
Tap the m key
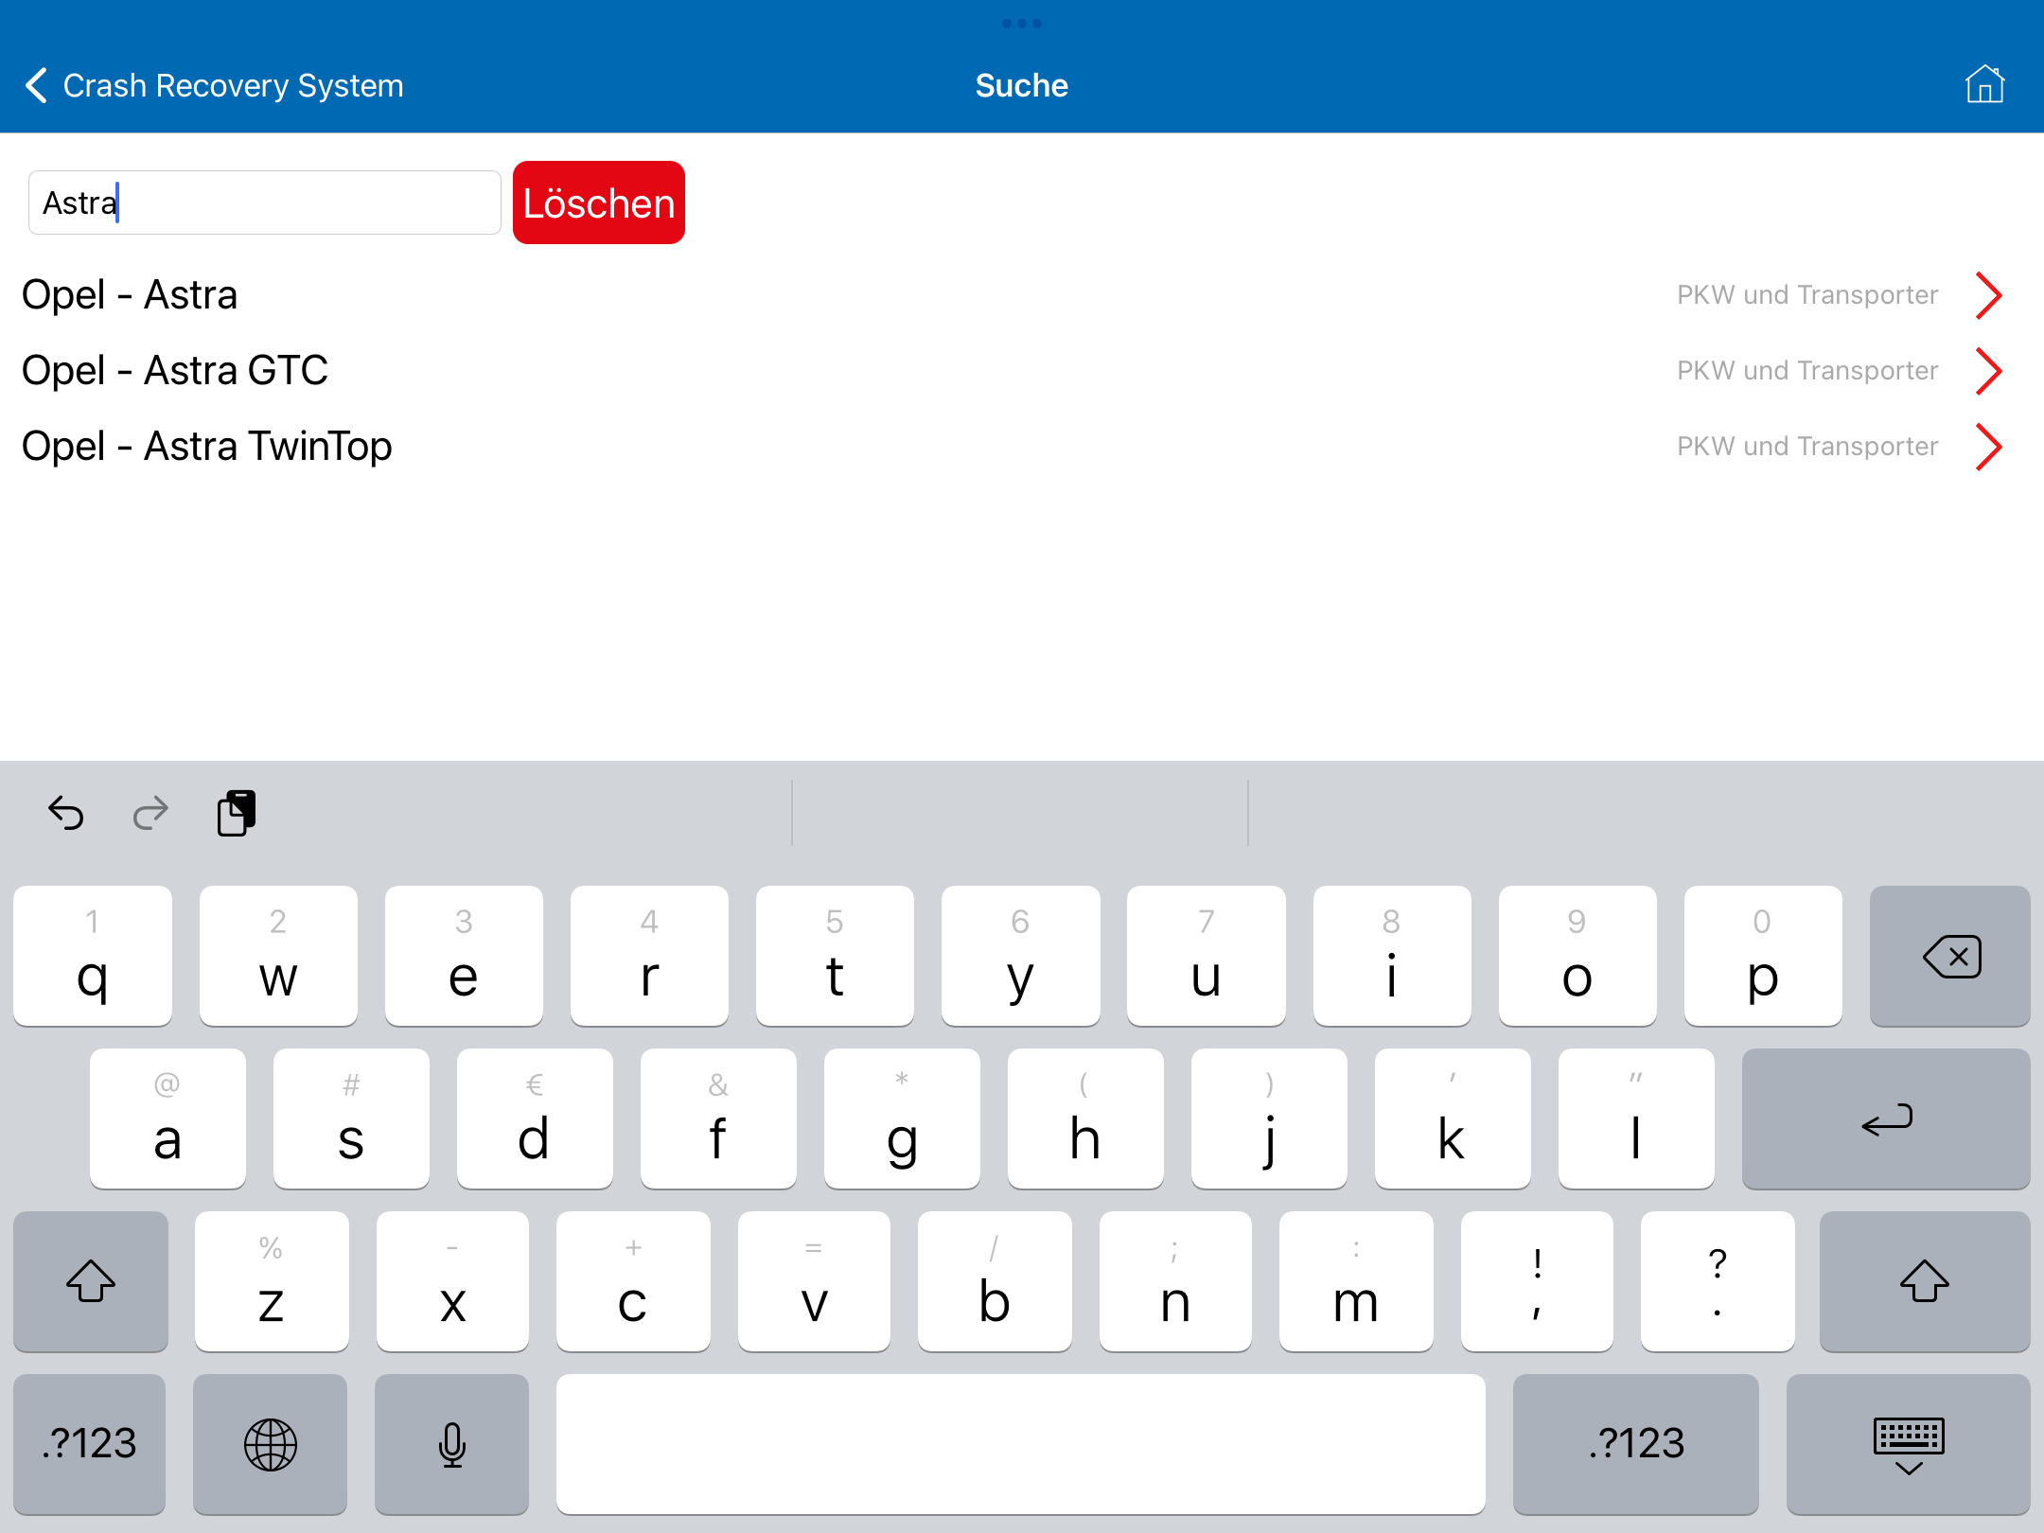tap(1356, 1281)
